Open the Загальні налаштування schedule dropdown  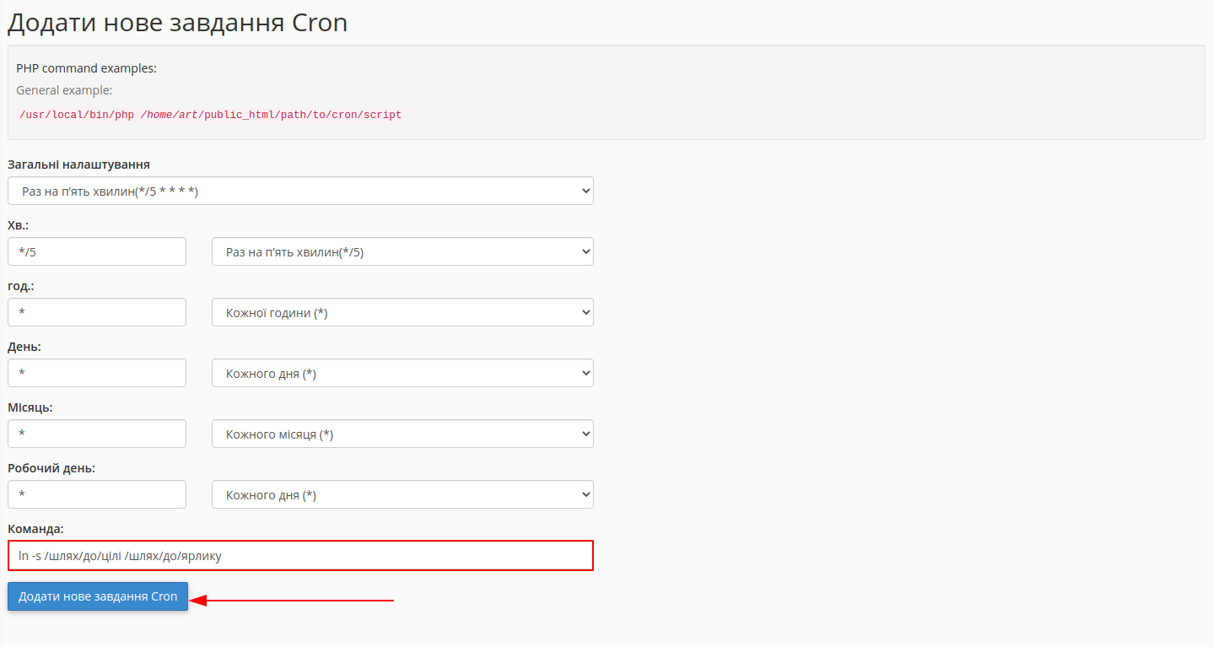click(x=300, y=191)
